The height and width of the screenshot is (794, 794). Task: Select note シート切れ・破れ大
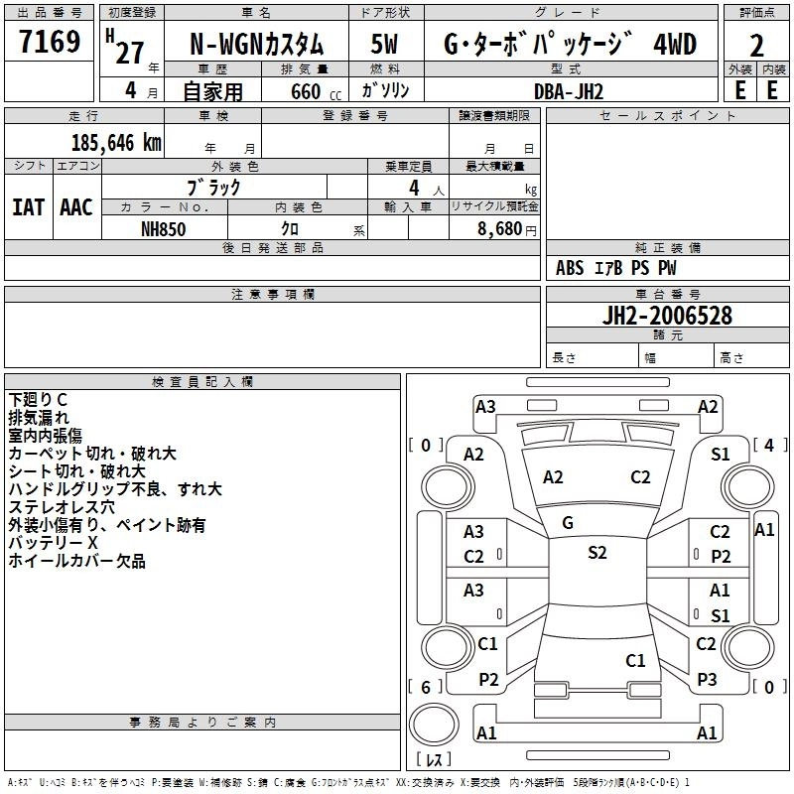coord(77,471)
